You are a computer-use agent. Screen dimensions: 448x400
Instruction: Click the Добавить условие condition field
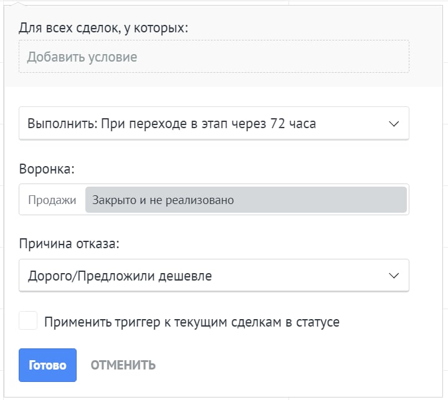pyautogui.click(x=214, y=57)
